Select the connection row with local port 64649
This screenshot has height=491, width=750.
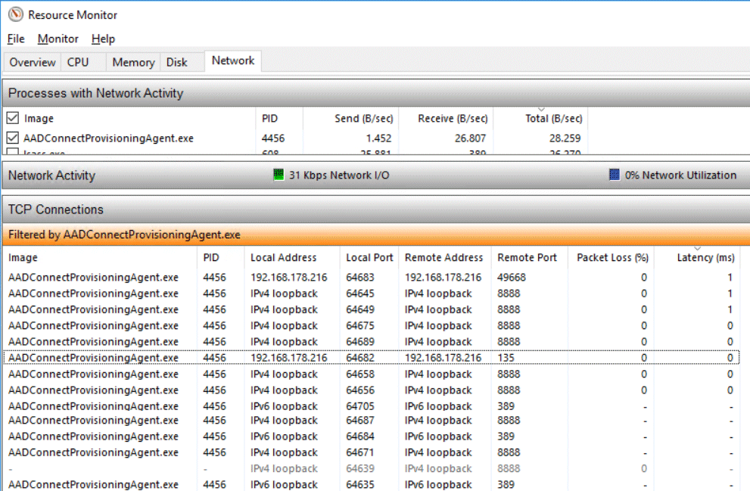pyautogui.click(x=371, y=309)
